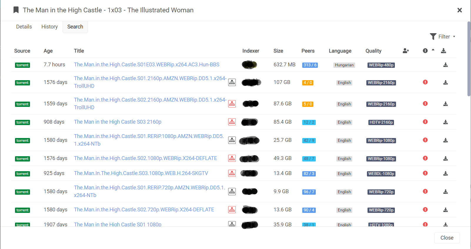The image size is (471, 249).
Task: Click the 4 / 0 peers badge
Action: [x=308, y=83]
